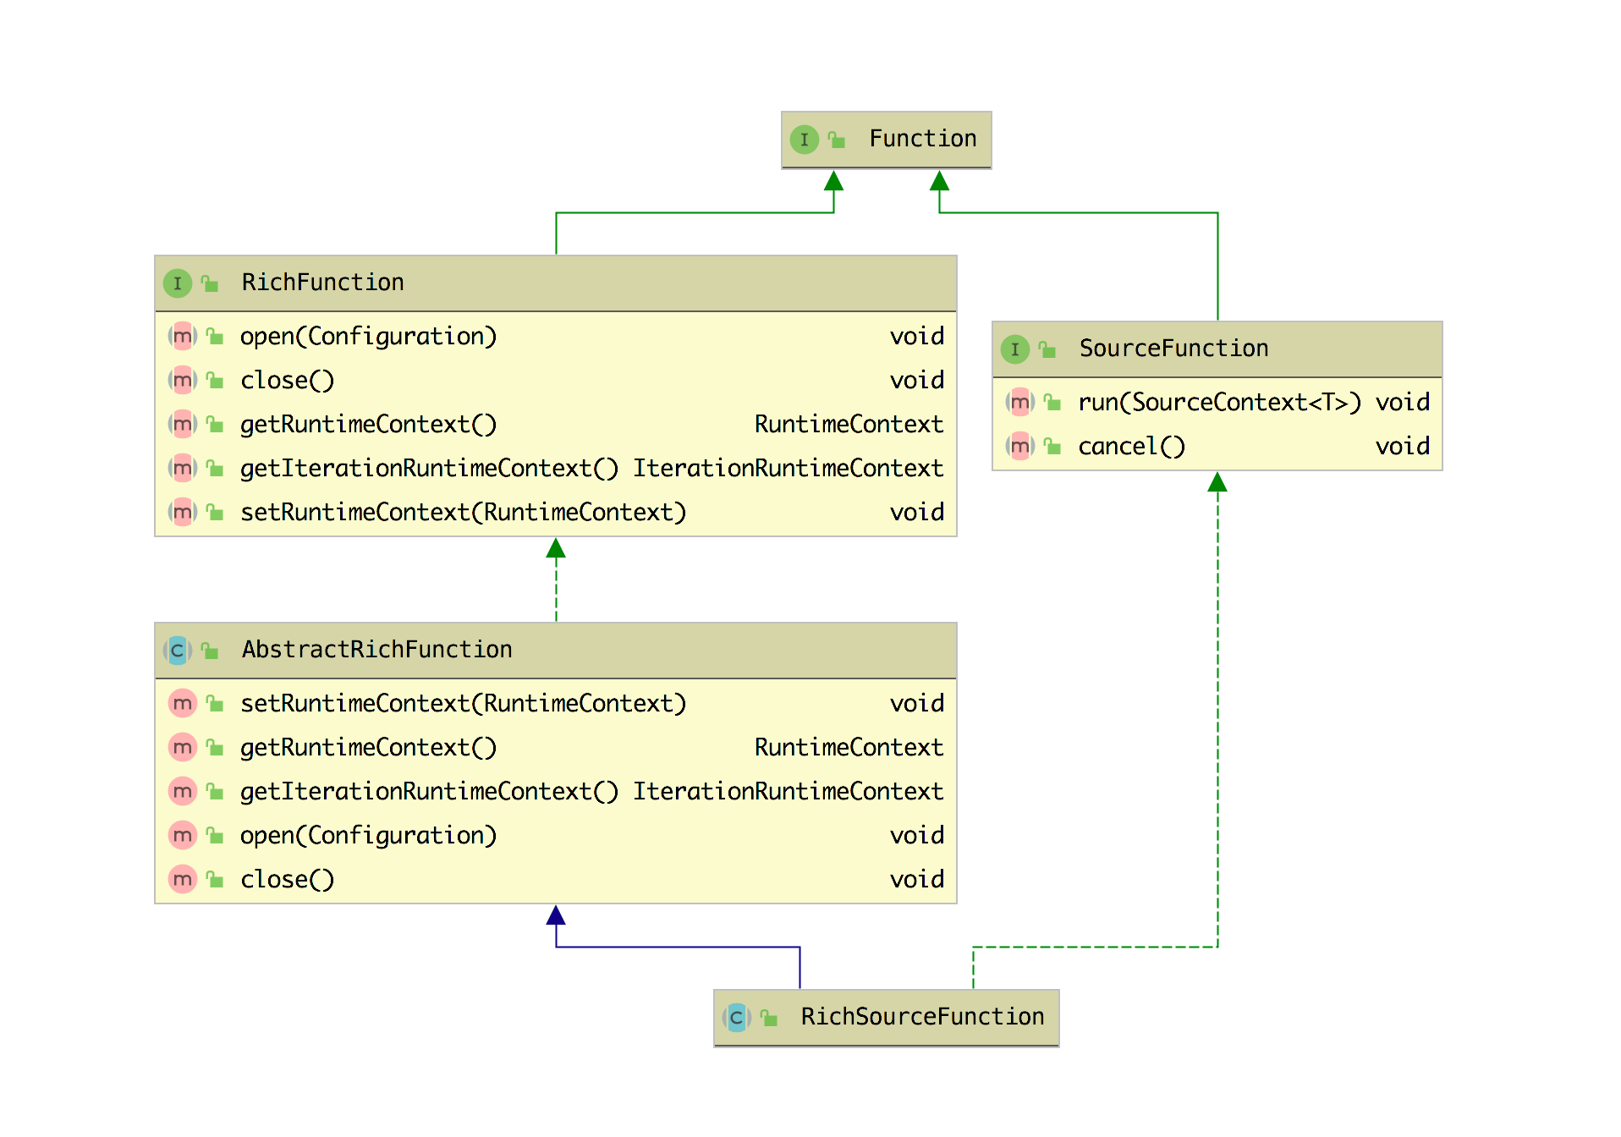This screenshot has width=1621, height=1137.
Task: Select the Function interface node title
Action: (923, 139)
